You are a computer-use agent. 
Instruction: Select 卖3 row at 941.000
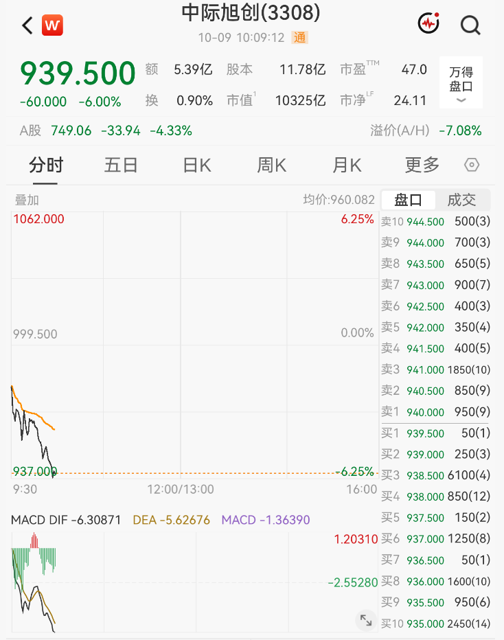(435, 370)
